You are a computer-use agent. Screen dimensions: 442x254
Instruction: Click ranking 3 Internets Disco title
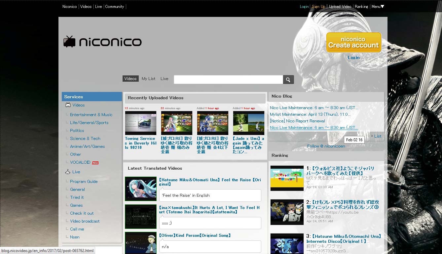[x=344, y=239]
